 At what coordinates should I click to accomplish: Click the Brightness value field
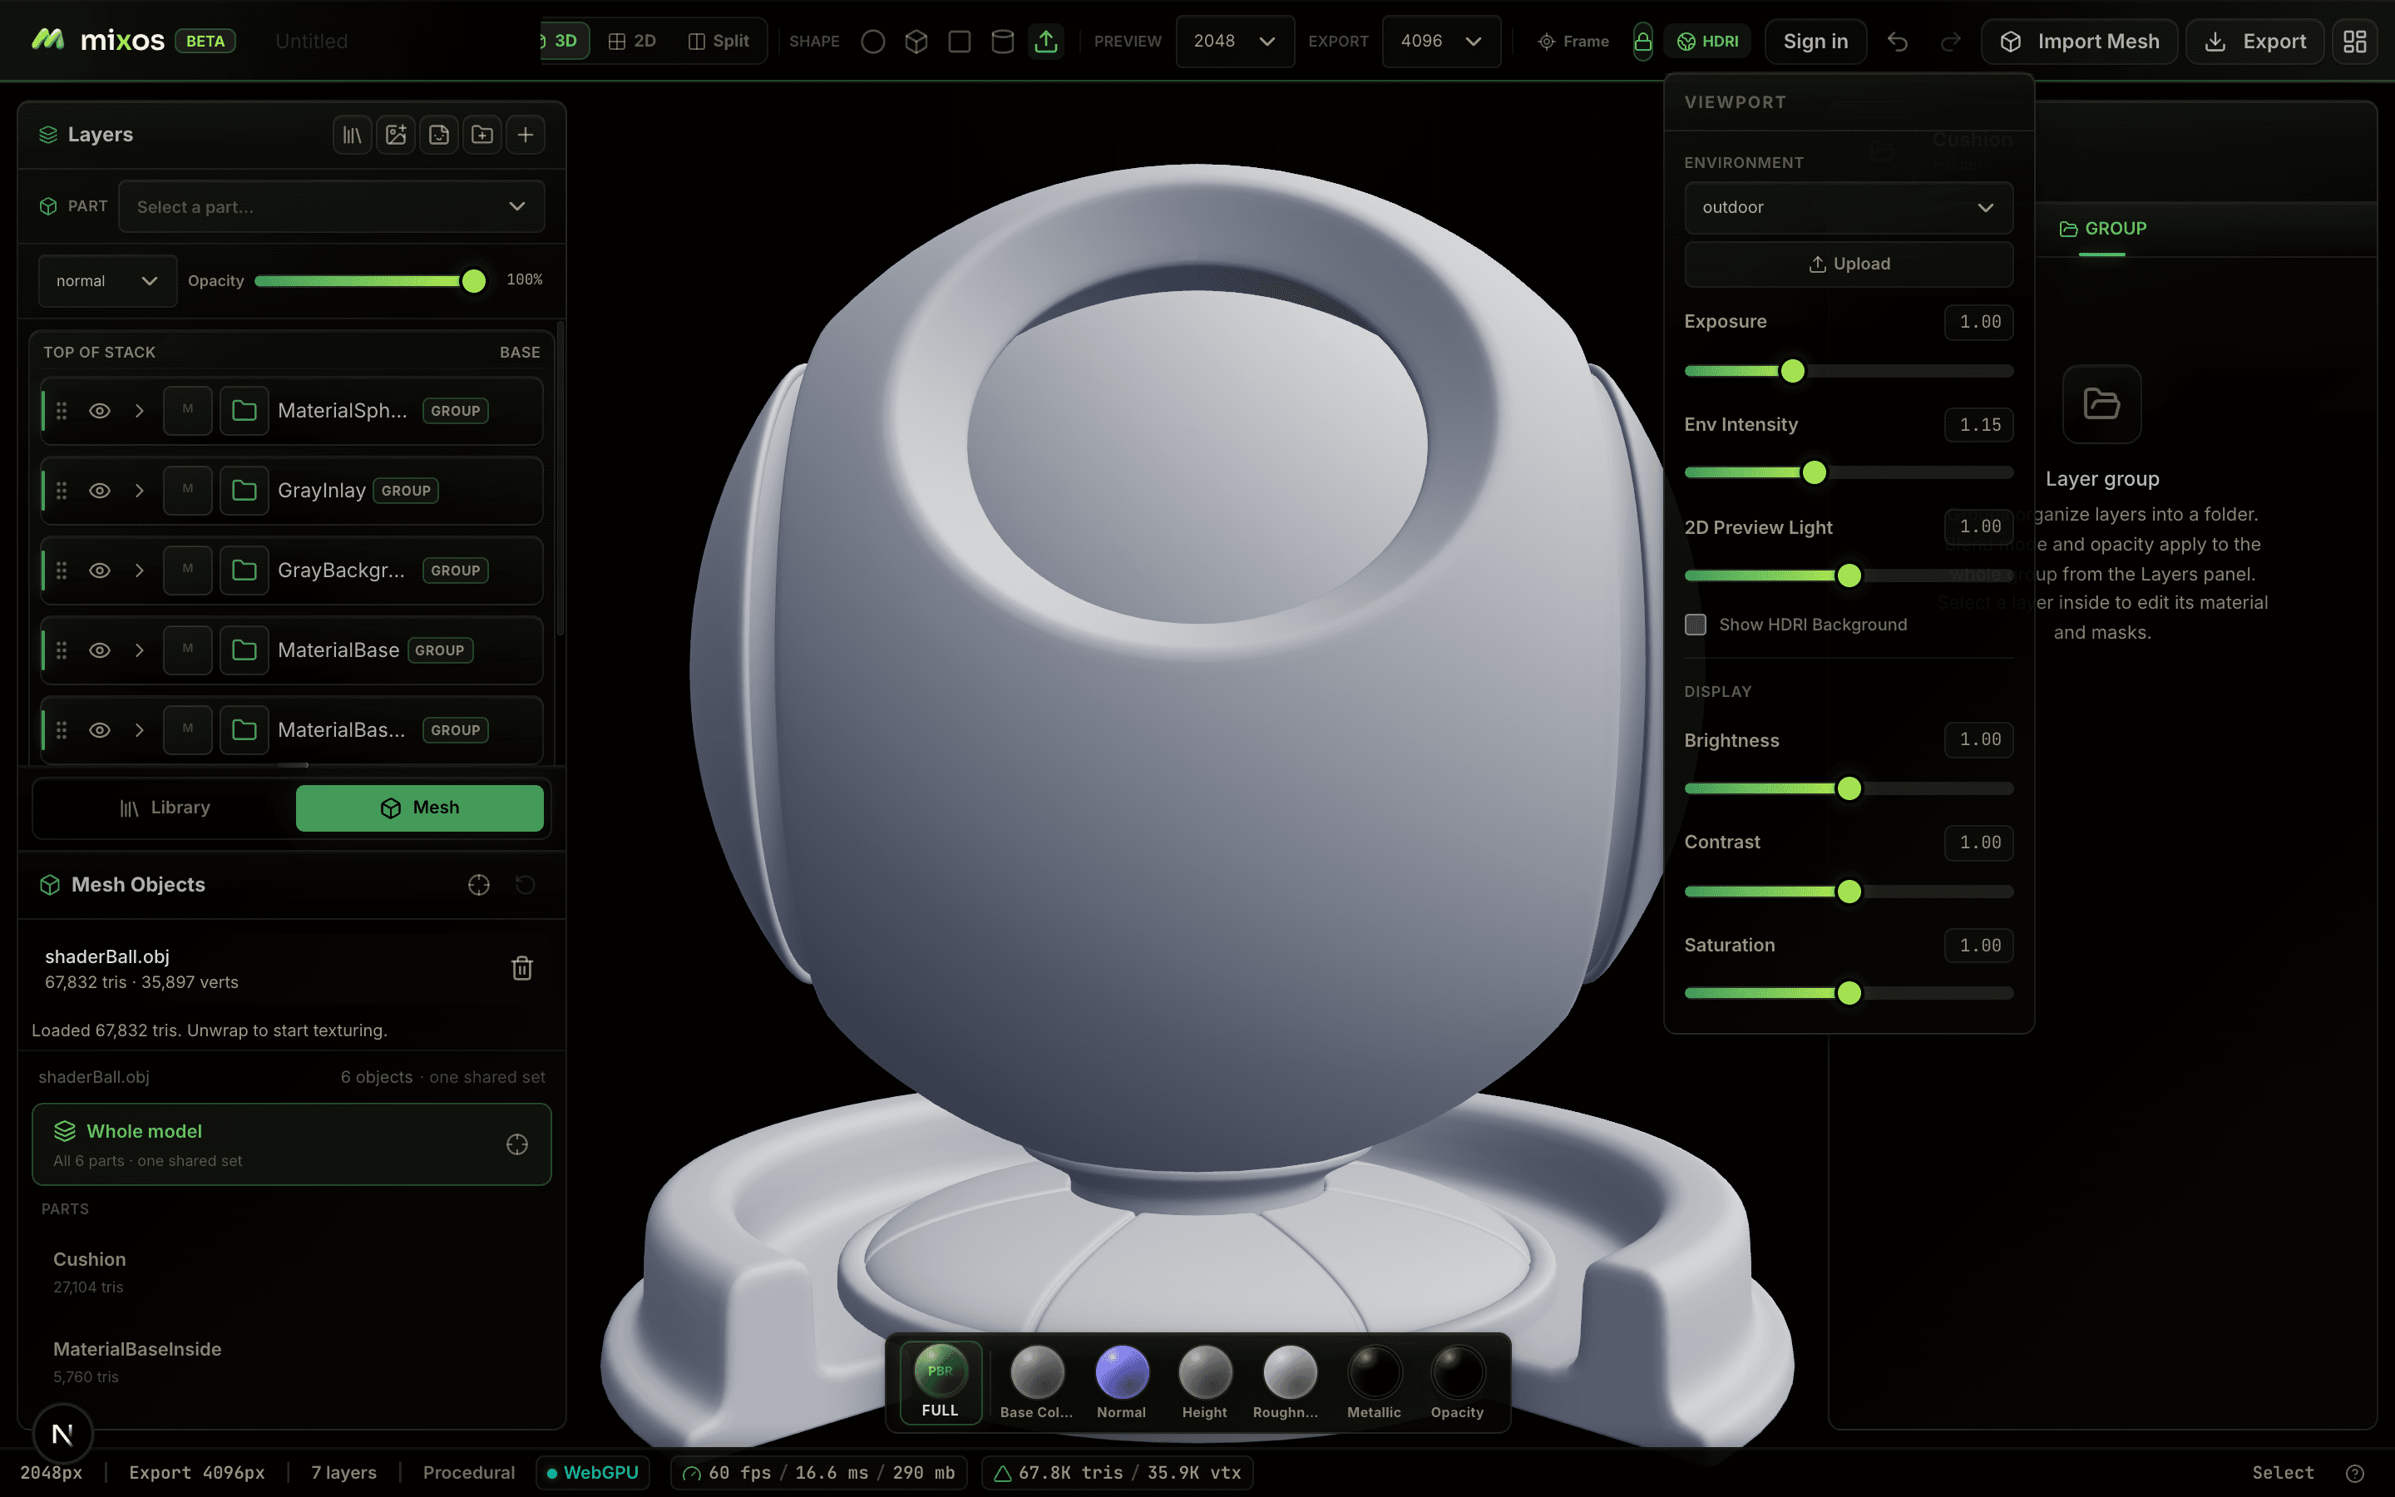[x=1978, y=739]
